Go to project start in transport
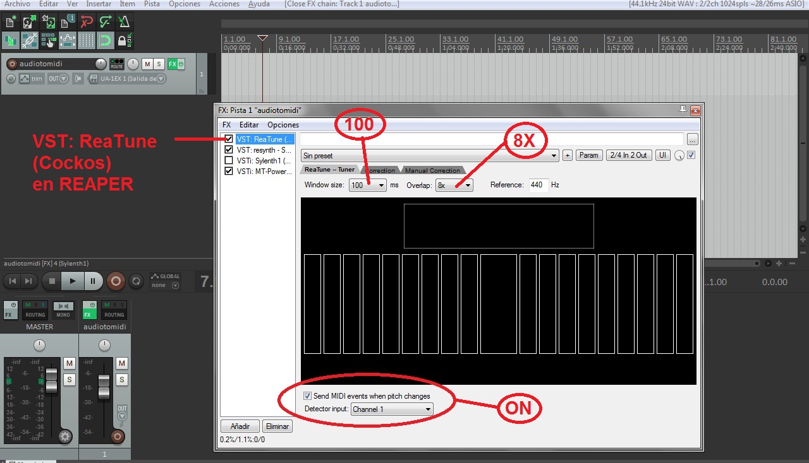Viewport: 809px width, 463px height. pos(12,281)
